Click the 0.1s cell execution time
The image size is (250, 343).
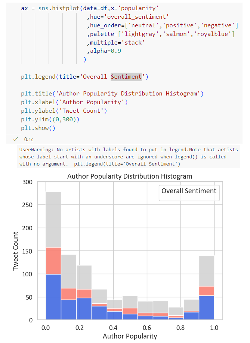(x=29, y=139)
